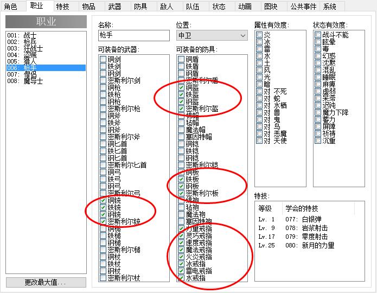
Task: Check the 密斯利尔匕首 weapon checkbox
Action: tap(103, 165)
